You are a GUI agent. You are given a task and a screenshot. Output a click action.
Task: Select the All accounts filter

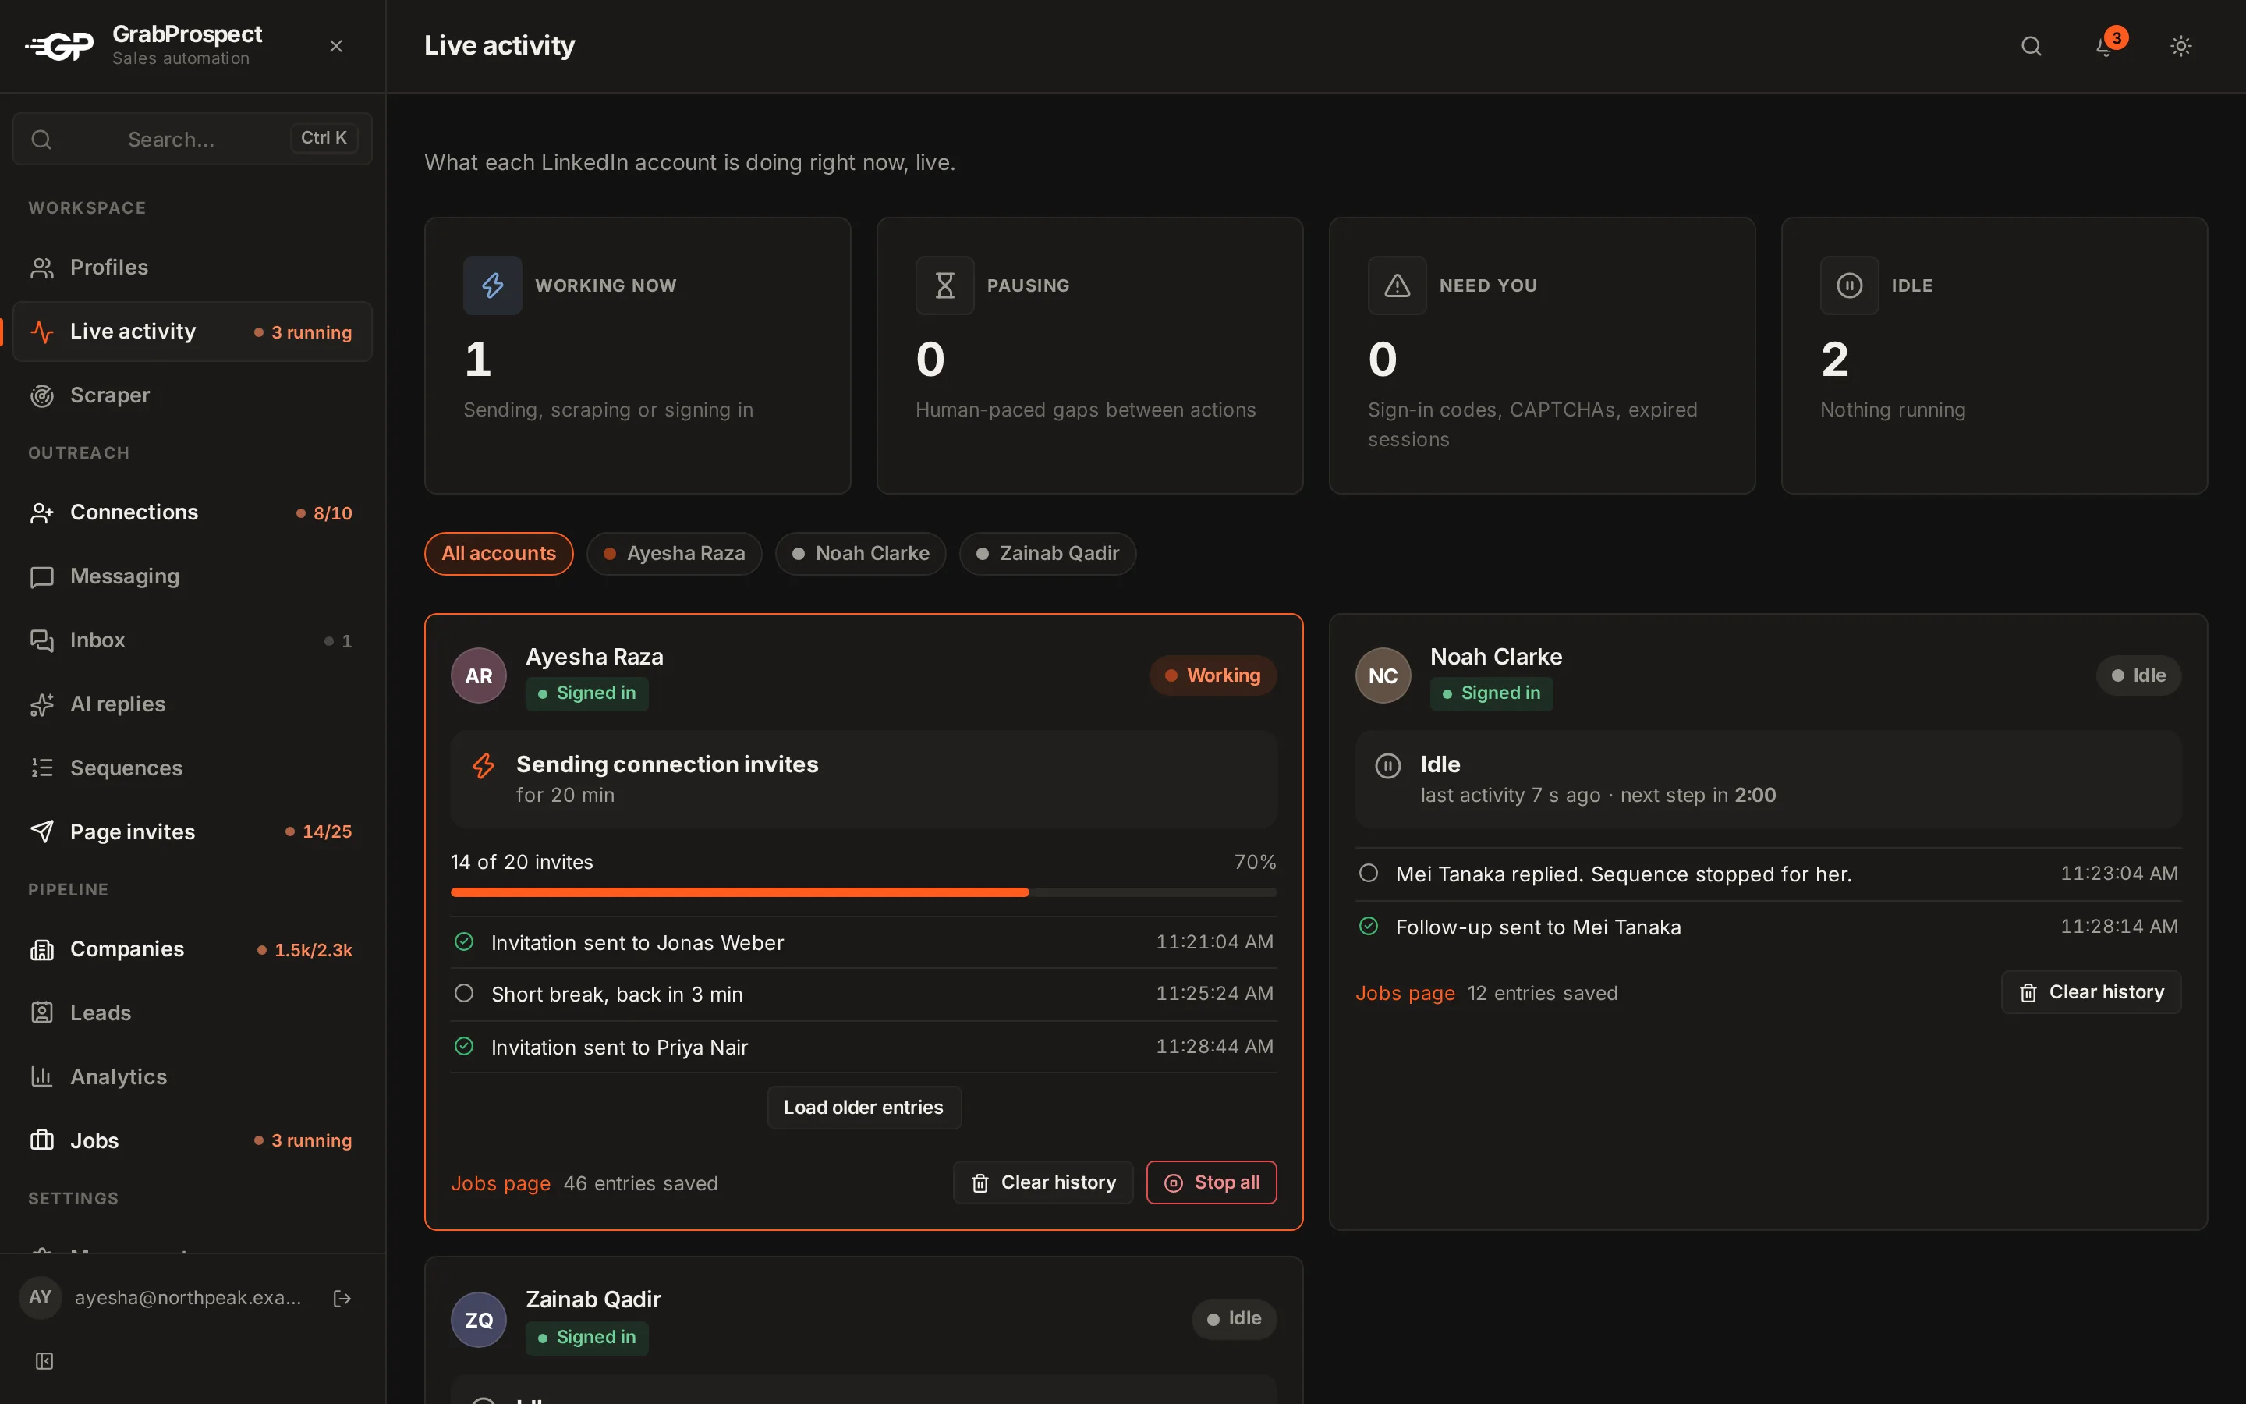[x=498, y=554]
